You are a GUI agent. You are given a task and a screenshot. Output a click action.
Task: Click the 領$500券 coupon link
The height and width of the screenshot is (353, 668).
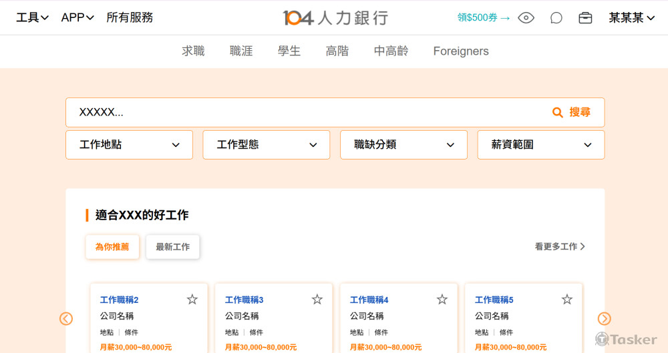pos(483,18)
